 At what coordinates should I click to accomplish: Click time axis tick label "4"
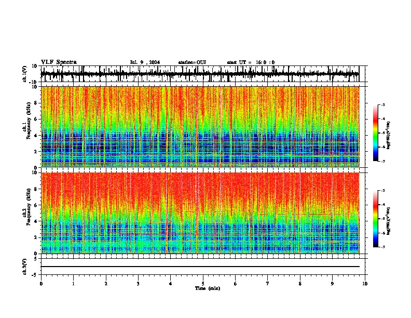171,284
